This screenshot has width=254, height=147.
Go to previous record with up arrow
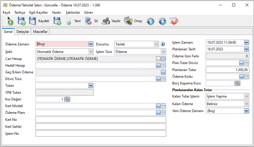150,21
